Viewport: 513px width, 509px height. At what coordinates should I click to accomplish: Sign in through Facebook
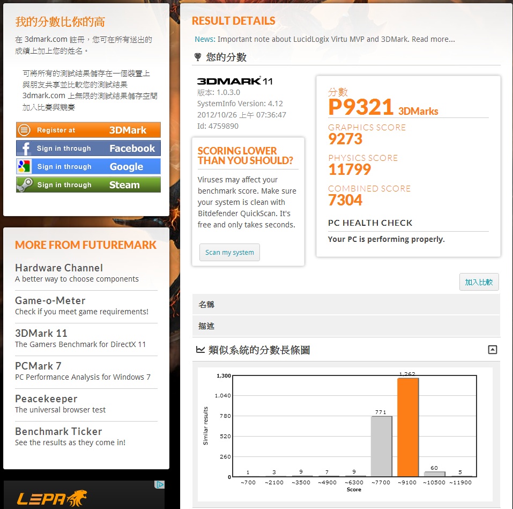point(88,148)
